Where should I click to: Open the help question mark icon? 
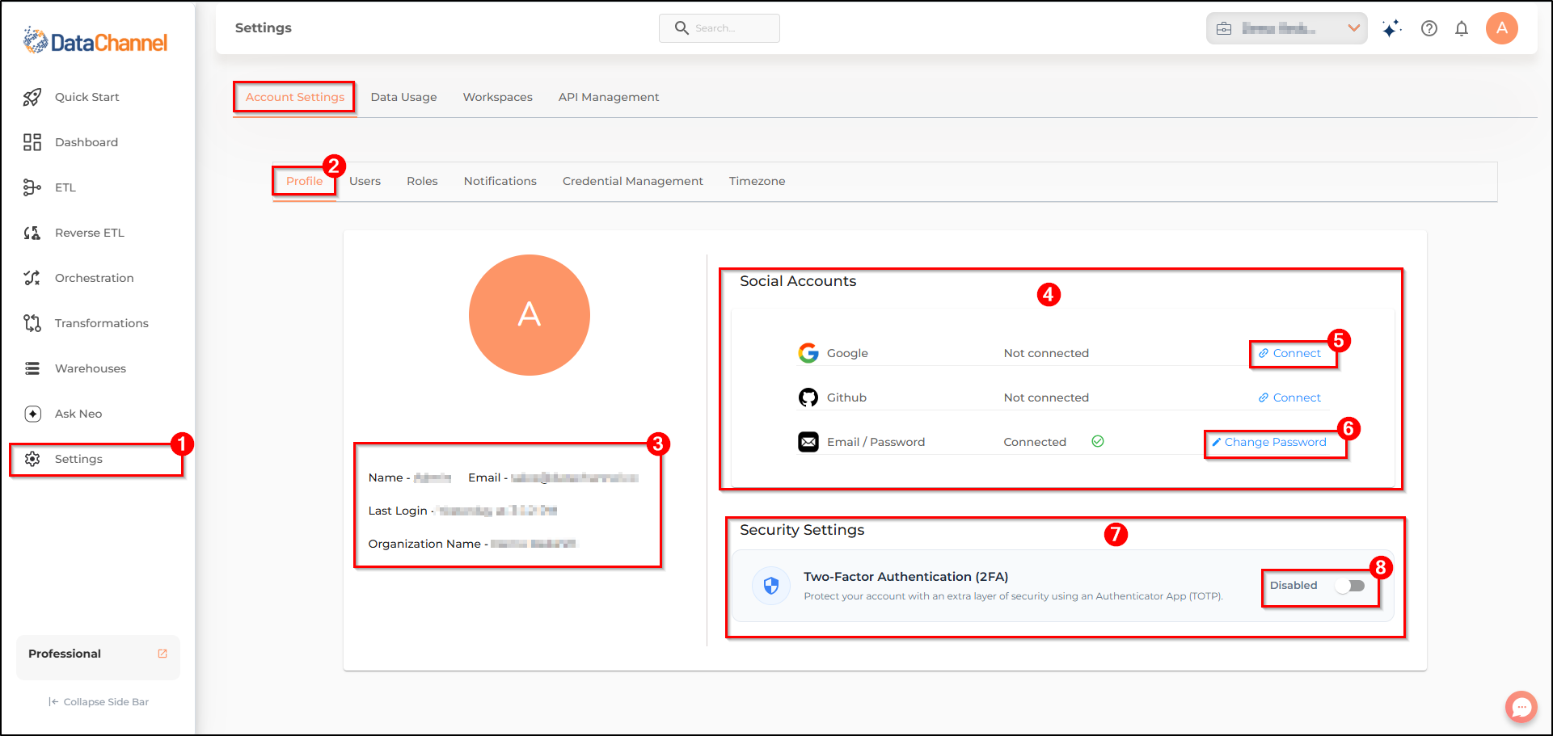tap(1429, 28)
